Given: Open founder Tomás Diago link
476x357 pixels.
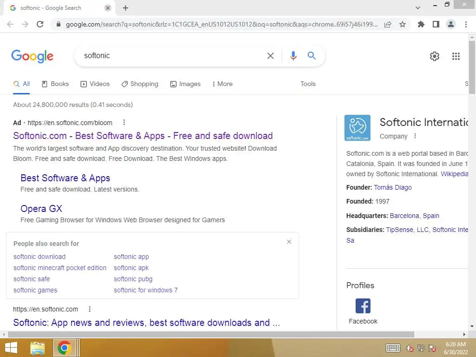Looking at the screenshot, I should coord(392,188).
